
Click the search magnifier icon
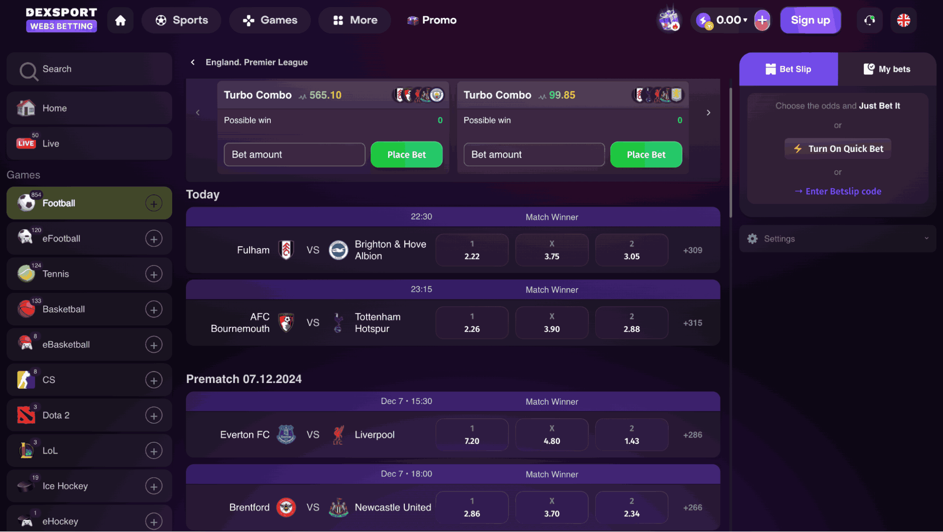28,71
